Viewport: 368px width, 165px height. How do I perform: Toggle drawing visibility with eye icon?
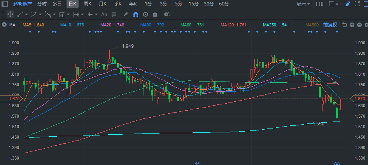(145, 14)
